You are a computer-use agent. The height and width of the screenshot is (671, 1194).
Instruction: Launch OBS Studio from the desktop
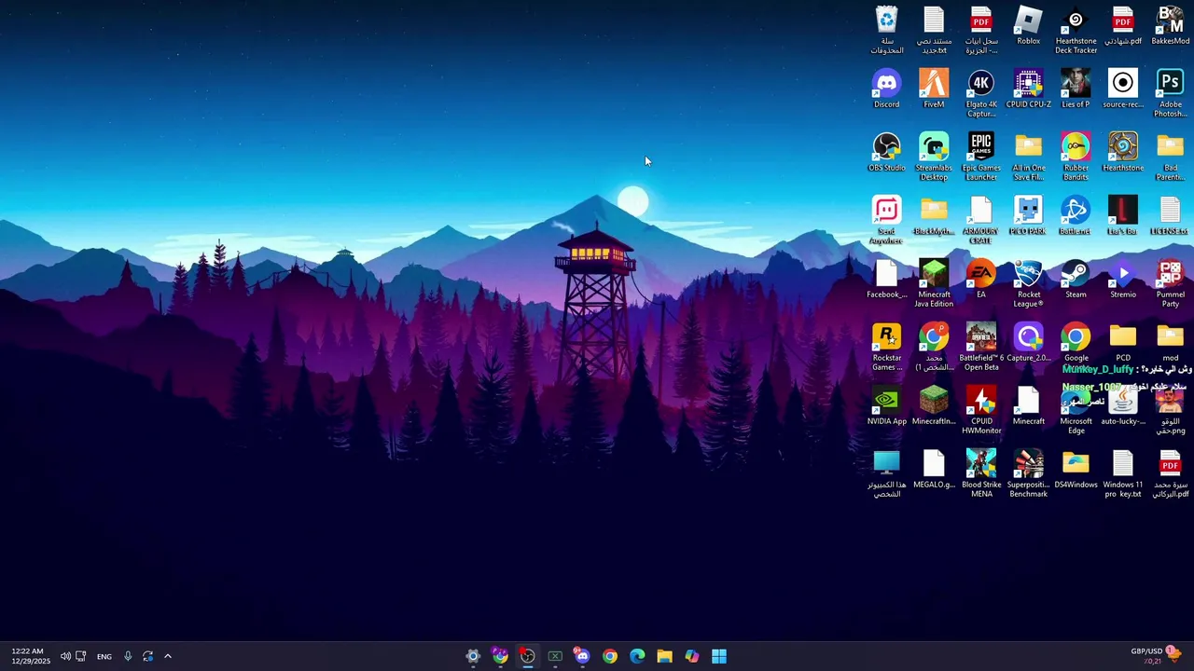tap(886, 152)
